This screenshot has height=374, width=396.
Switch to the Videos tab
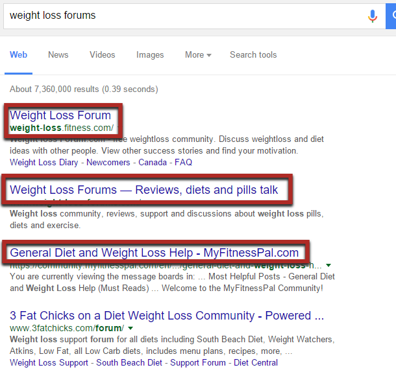pyautogui.click(x=103, y=54)
